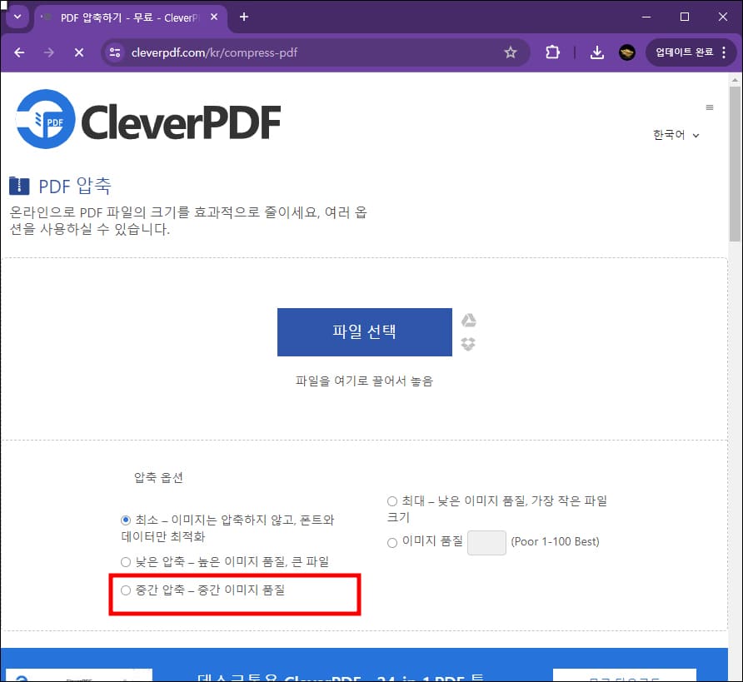The image size is (743, 682).
Task: Open the browser extensions puzzle icon
Action: (552, 52)
